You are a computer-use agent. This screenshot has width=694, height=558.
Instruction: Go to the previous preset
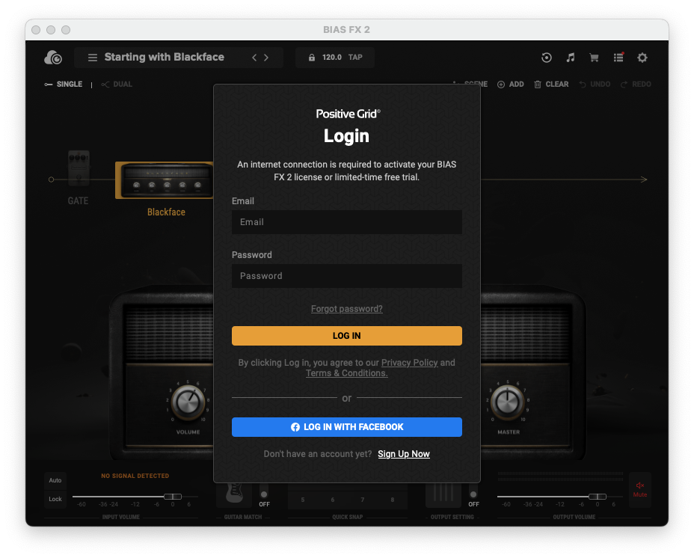[x=254, y=58]
